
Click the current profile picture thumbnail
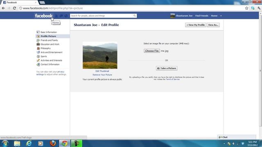[100, 56]
